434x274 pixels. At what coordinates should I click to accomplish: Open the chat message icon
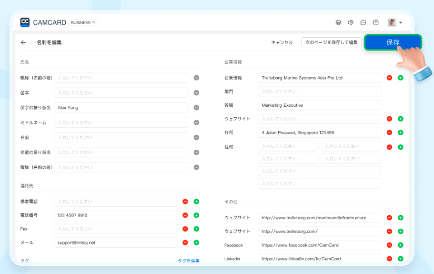pyautogui.click(x=363, y=23)
